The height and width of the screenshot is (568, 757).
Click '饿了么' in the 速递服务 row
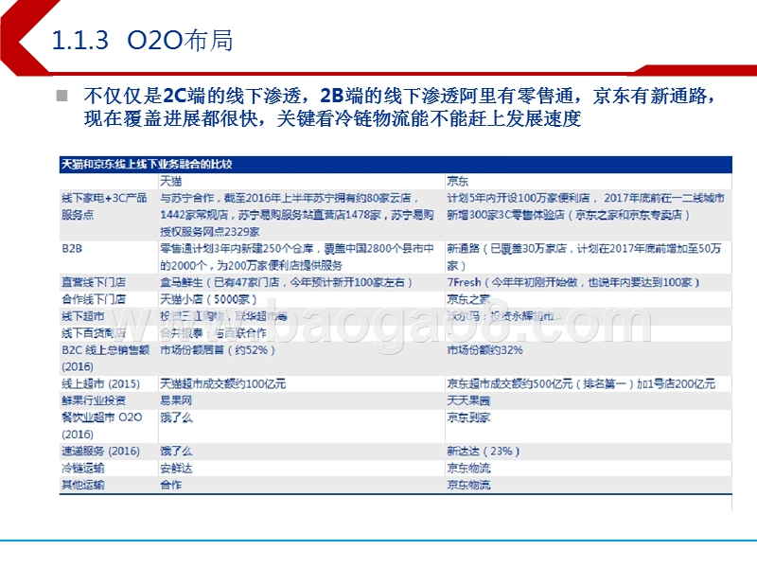[176, 452]
